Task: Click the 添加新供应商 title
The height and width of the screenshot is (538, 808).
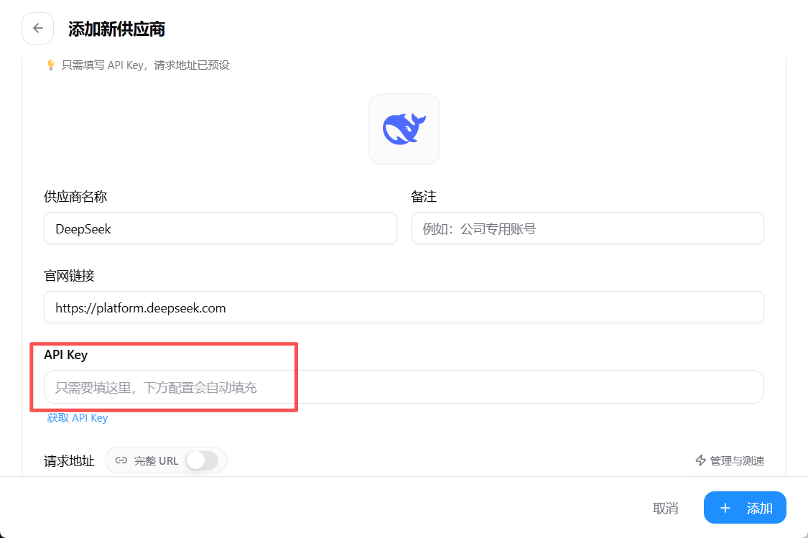Action: click(x=116, y=29)
